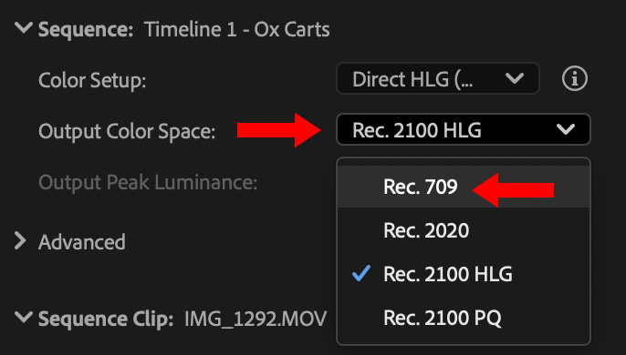The height and width of the screenshot is (355, 626).
Task: Click the Output Color Space chevron arrow
Action: click(566, 129)
